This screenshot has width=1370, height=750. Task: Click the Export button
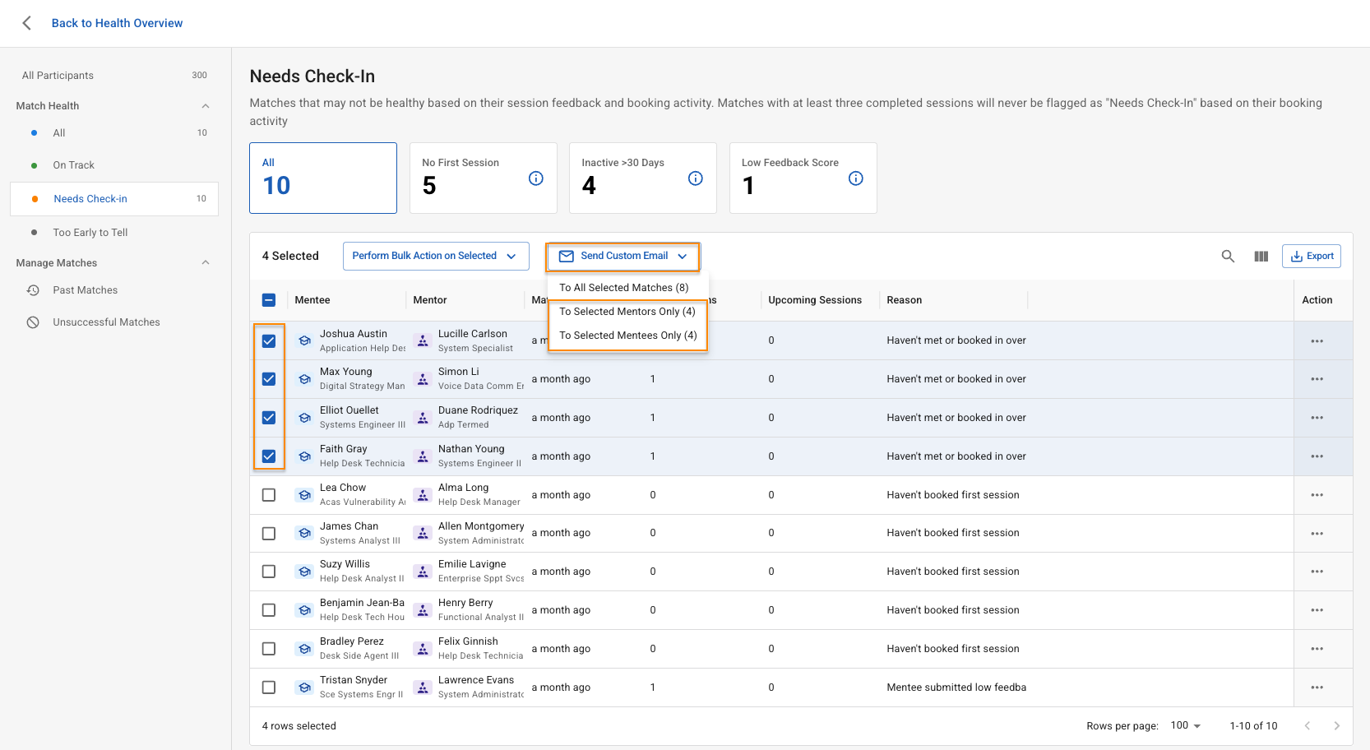(x=1311, y=257)
